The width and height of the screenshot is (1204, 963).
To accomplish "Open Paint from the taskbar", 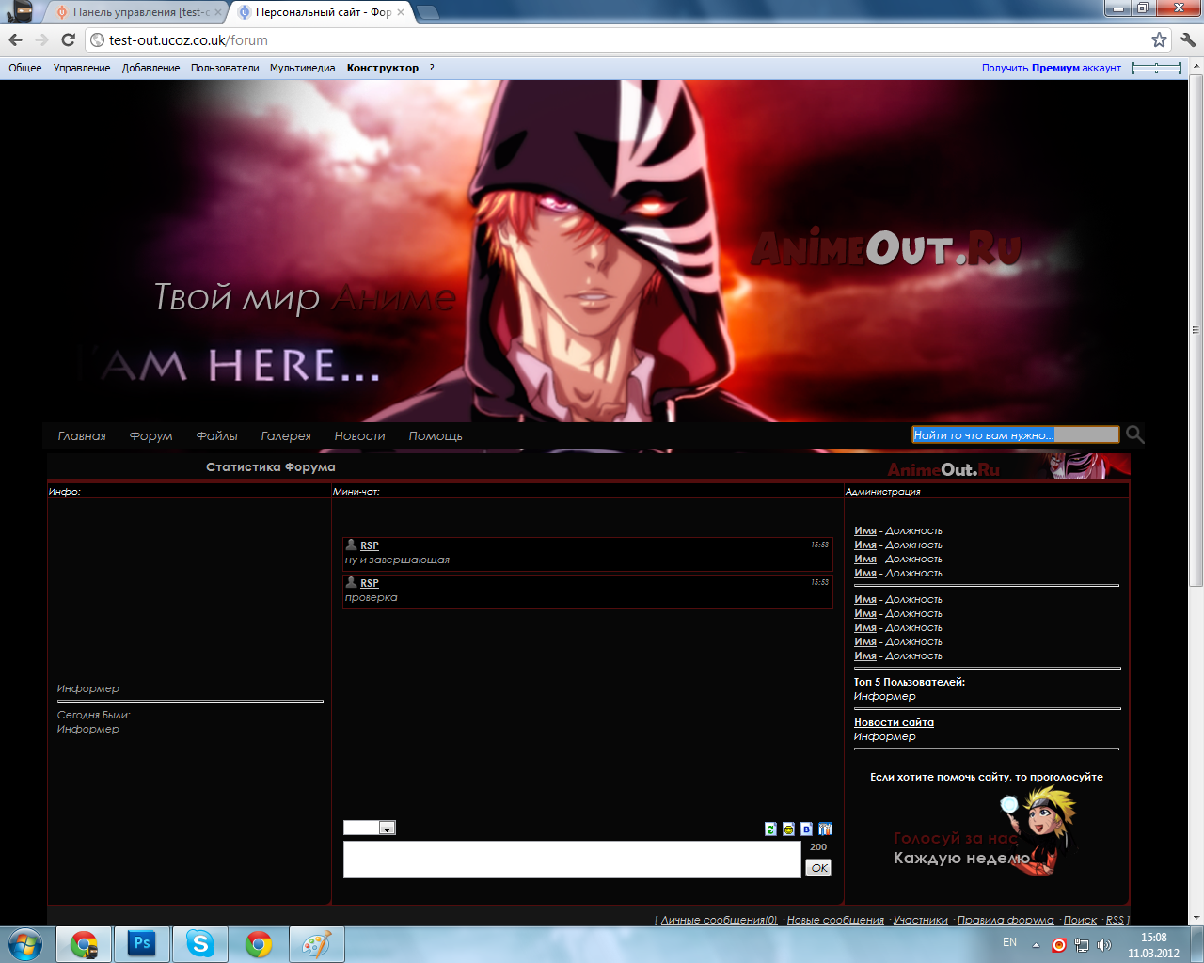I will (317, 943).
